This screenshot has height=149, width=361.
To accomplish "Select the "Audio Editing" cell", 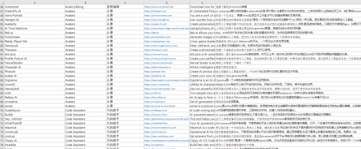I will (x=85, y=7).
